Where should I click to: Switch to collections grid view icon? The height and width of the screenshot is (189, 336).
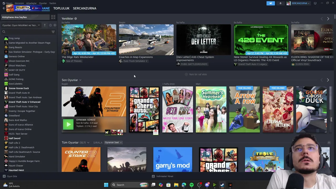pos(53,17)
